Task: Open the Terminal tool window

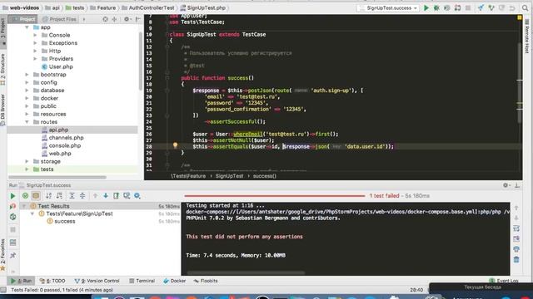Action: coord(142,281)
